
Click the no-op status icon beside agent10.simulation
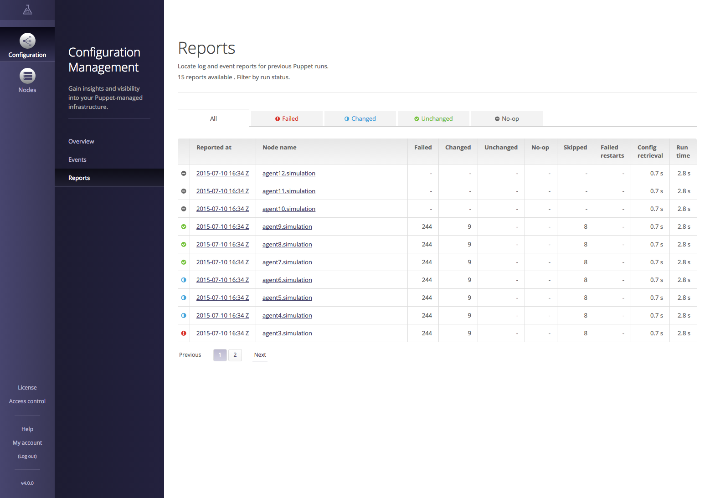183,209
